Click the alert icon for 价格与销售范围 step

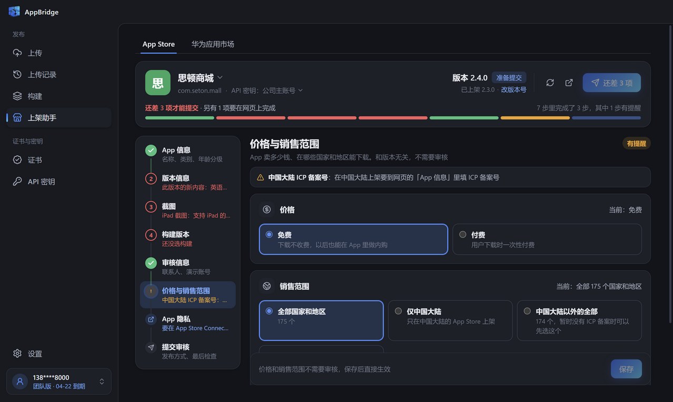151,291
